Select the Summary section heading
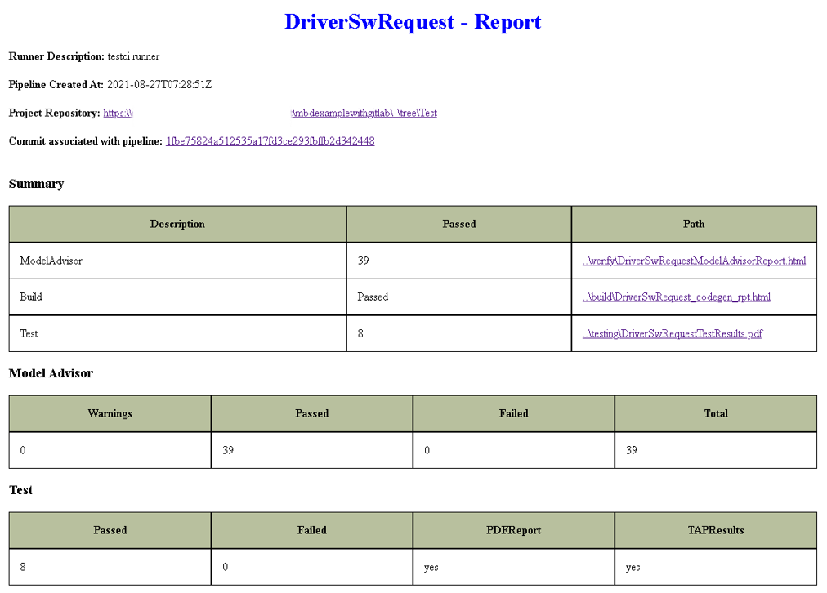The height and width of the screenshot is (593, 827). click(36, 184)
